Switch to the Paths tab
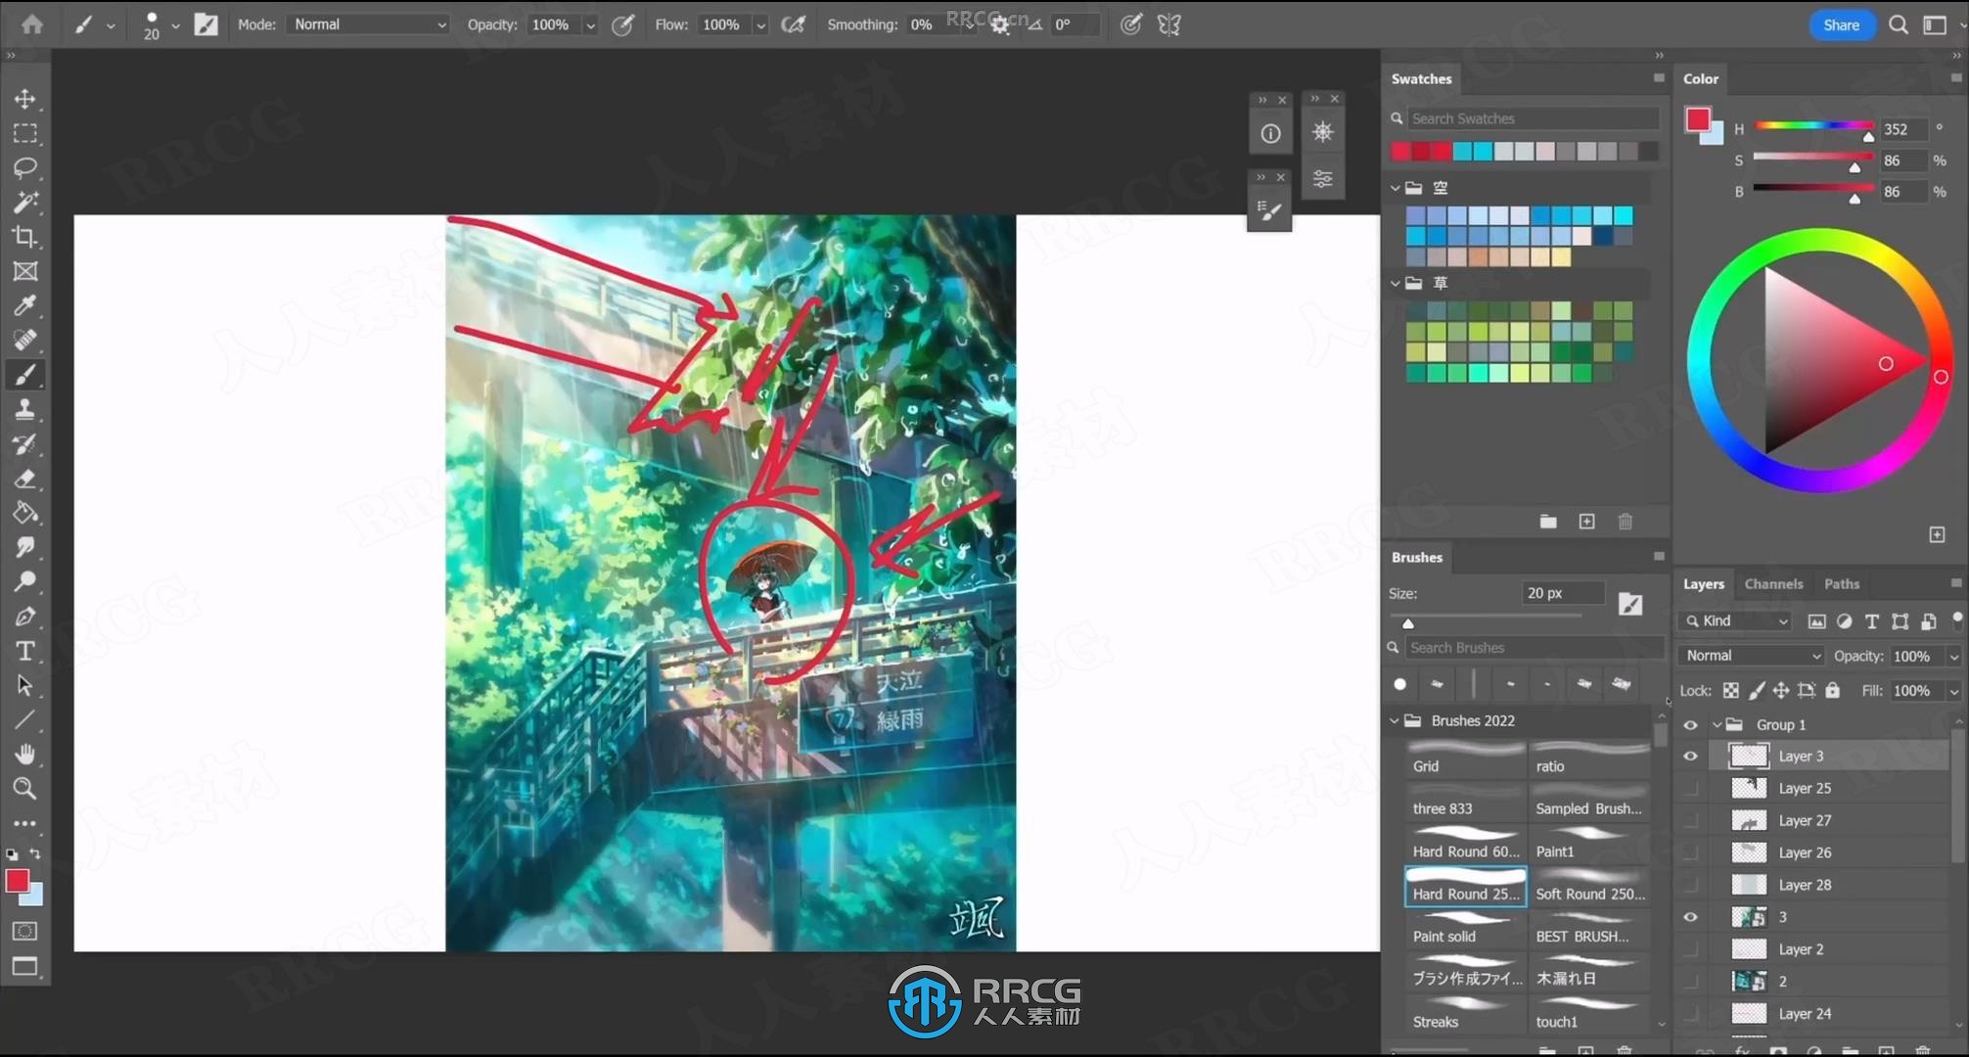1969x1057 pixels. pyautogui.click(x=1842, y=584)
